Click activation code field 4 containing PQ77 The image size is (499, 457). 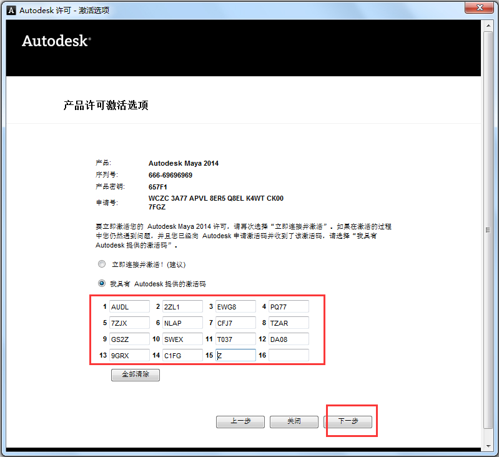[289, 307]
